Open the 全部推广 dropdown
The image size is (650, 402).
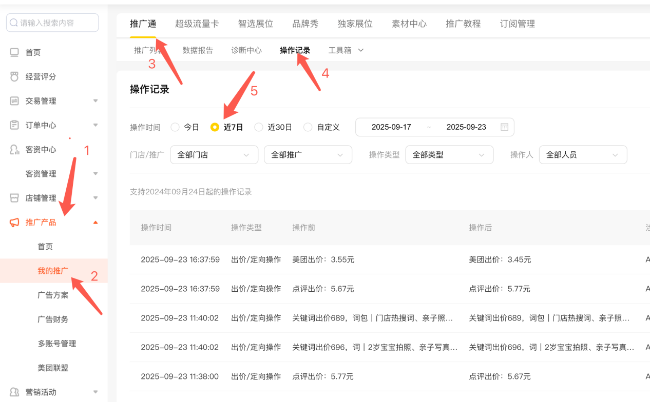coord(308,155)
